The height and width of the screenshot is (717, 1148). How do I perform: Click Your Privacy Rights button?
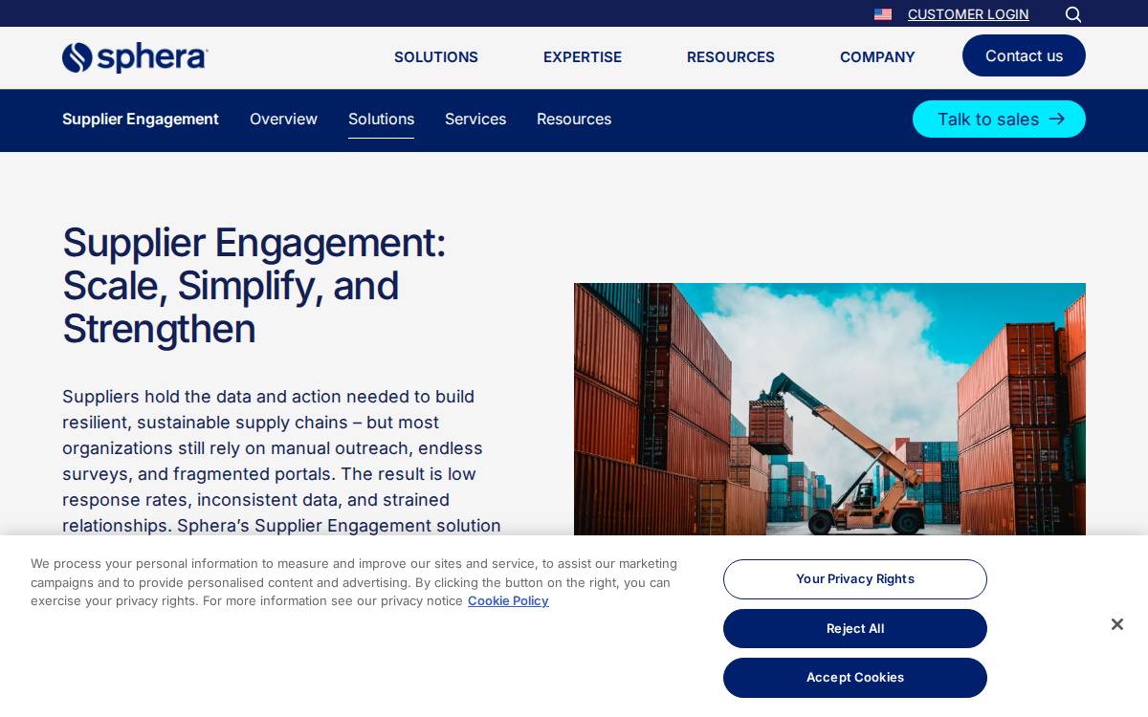pyautogui.click(x=855, y=579)
